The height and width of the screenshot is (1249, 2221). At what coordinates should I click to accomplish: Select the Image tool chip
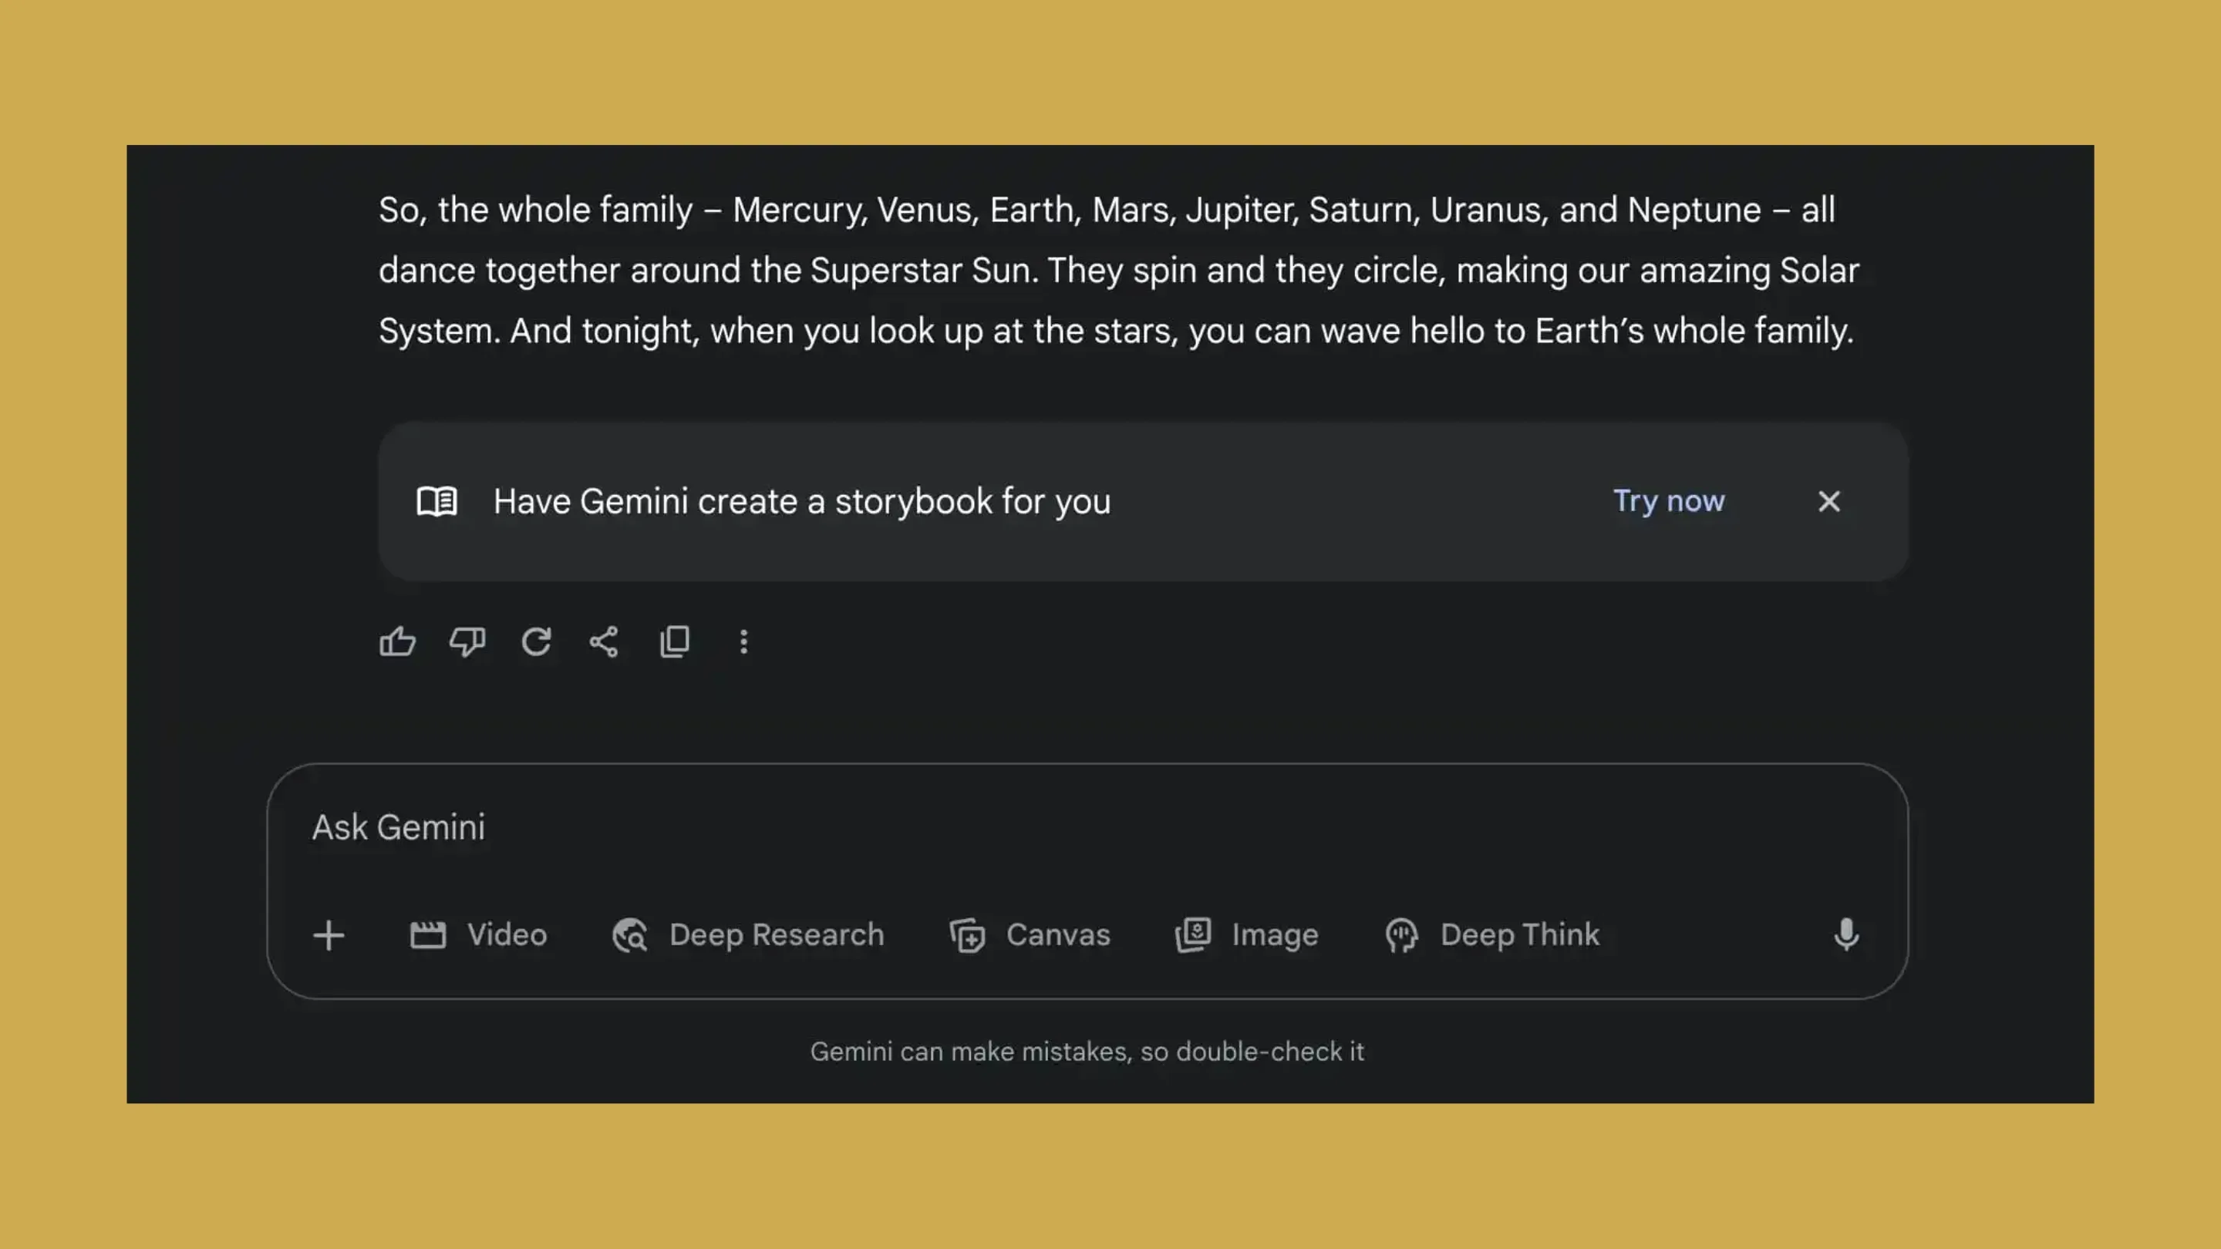pos(1247,935)
